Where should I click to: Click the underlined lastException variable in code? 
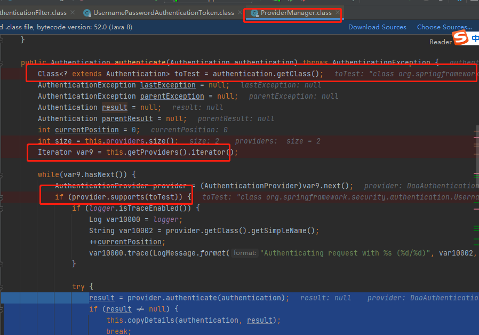click(167, 85)
